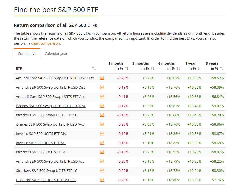Open chart icon for Amundi S&P 500 Swap USD Acc
Image resolution: width=239 pixels, height=185 pixels.
coord(102,161)
